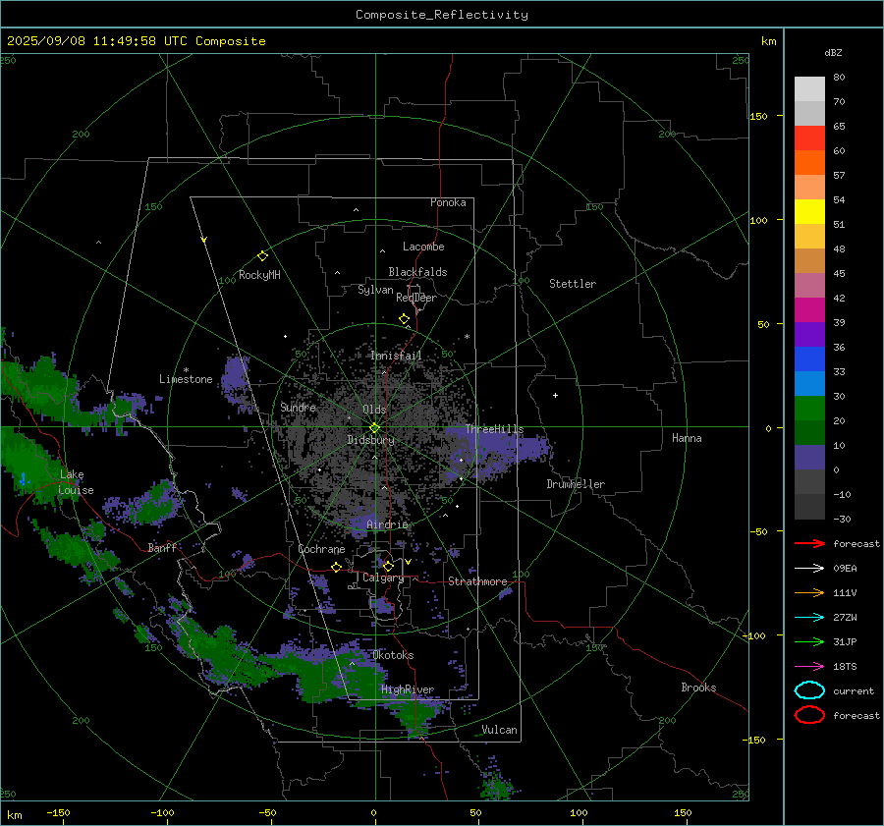Click the RockyMH label text
This screenshot has height=826, width=884.
point(259,275)
